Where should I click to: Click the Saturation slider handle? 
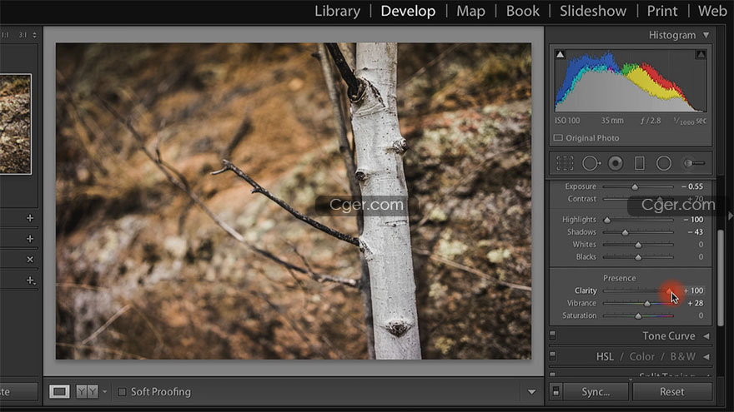click(638, 316)
